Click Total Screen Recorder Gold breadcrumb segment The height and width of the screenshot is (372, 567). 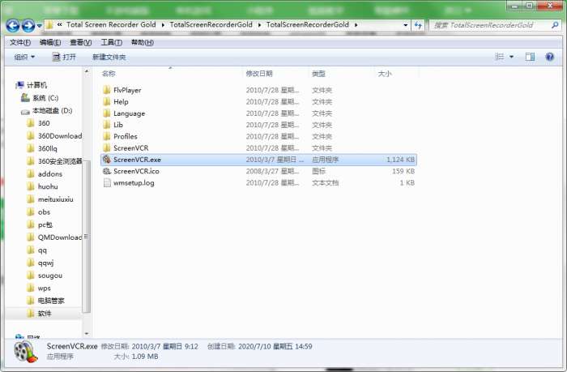coord(111,24)
